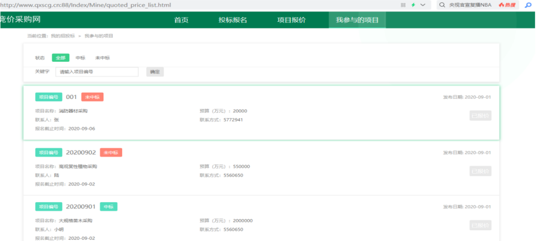
Task: Click project name 高观赏性植物采购
Action: pyautogui.click(x=78, y=166)
